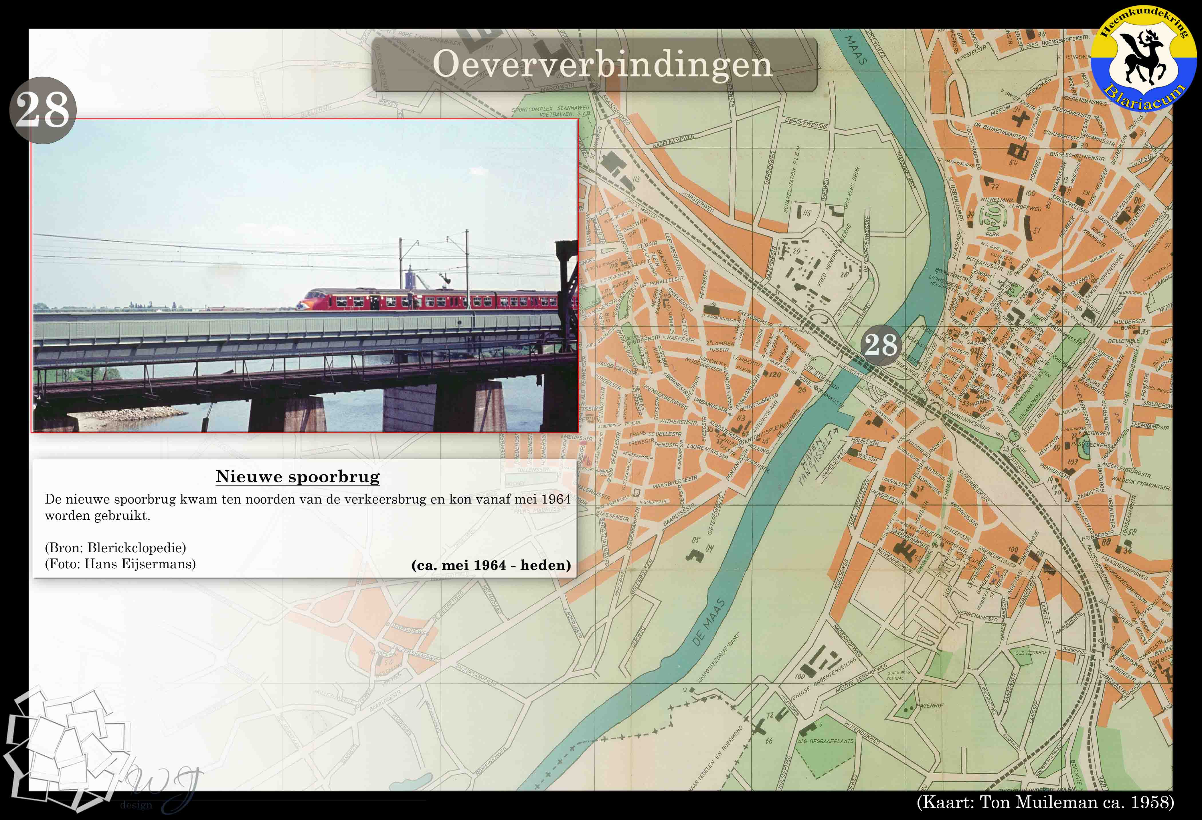The height and width of the screenshot is (820, 1202).
Task: Click the Nieuwe spoorbrug heading
Action: coord(297,476)
